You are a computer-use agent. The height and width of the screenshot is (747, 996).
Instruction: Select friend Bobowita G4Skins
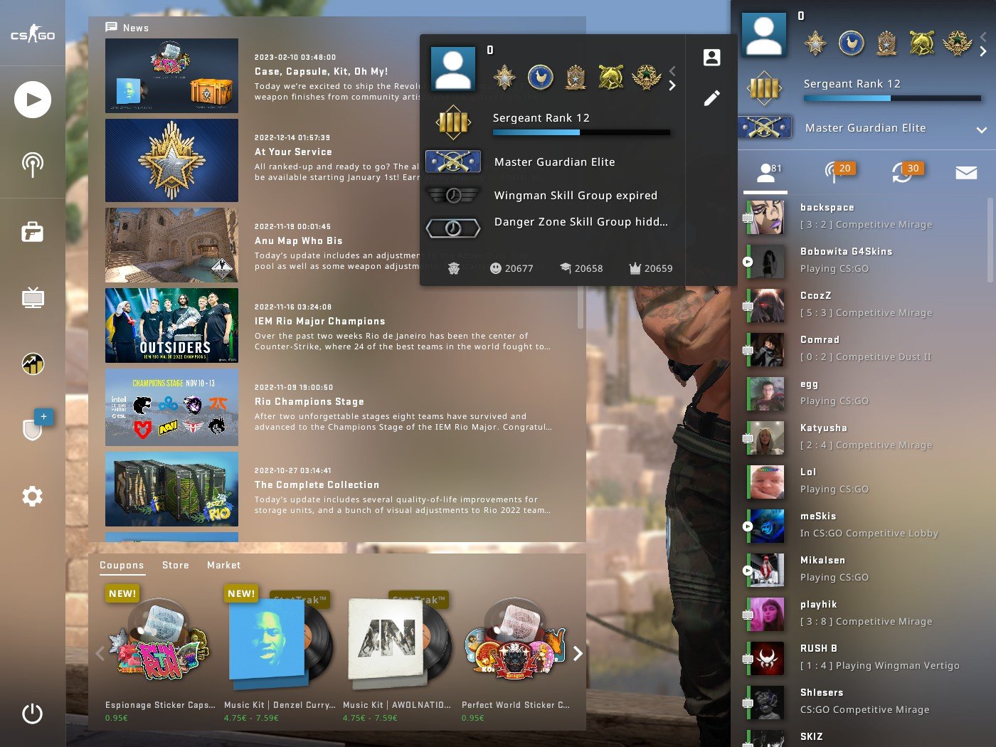click(862, 261)
